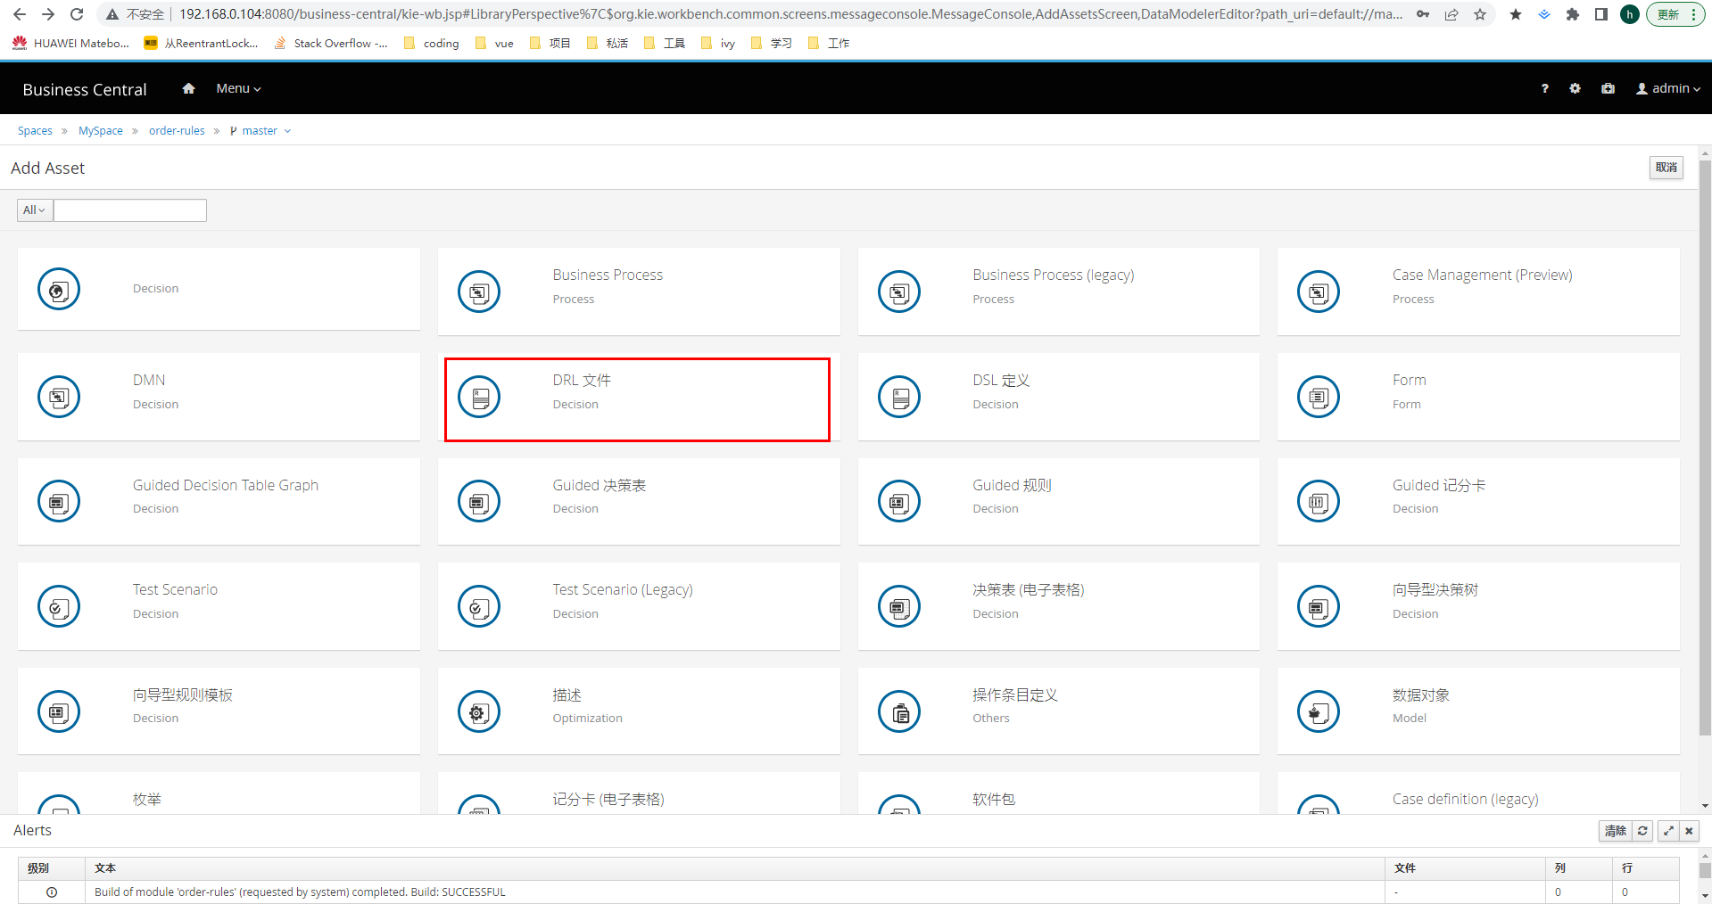This screenshot has width=1712, height=904.
Task: Click the Business Process asset icon
Action: (x=479, y=292)
